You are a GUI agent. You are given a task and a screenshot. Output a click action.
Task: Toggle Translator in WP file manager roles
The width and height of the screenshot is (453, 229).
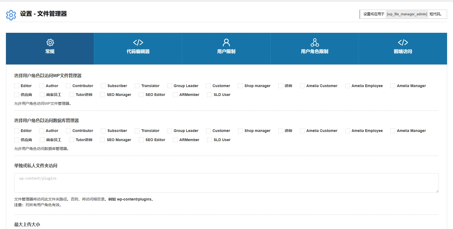(x=137, y=86)
